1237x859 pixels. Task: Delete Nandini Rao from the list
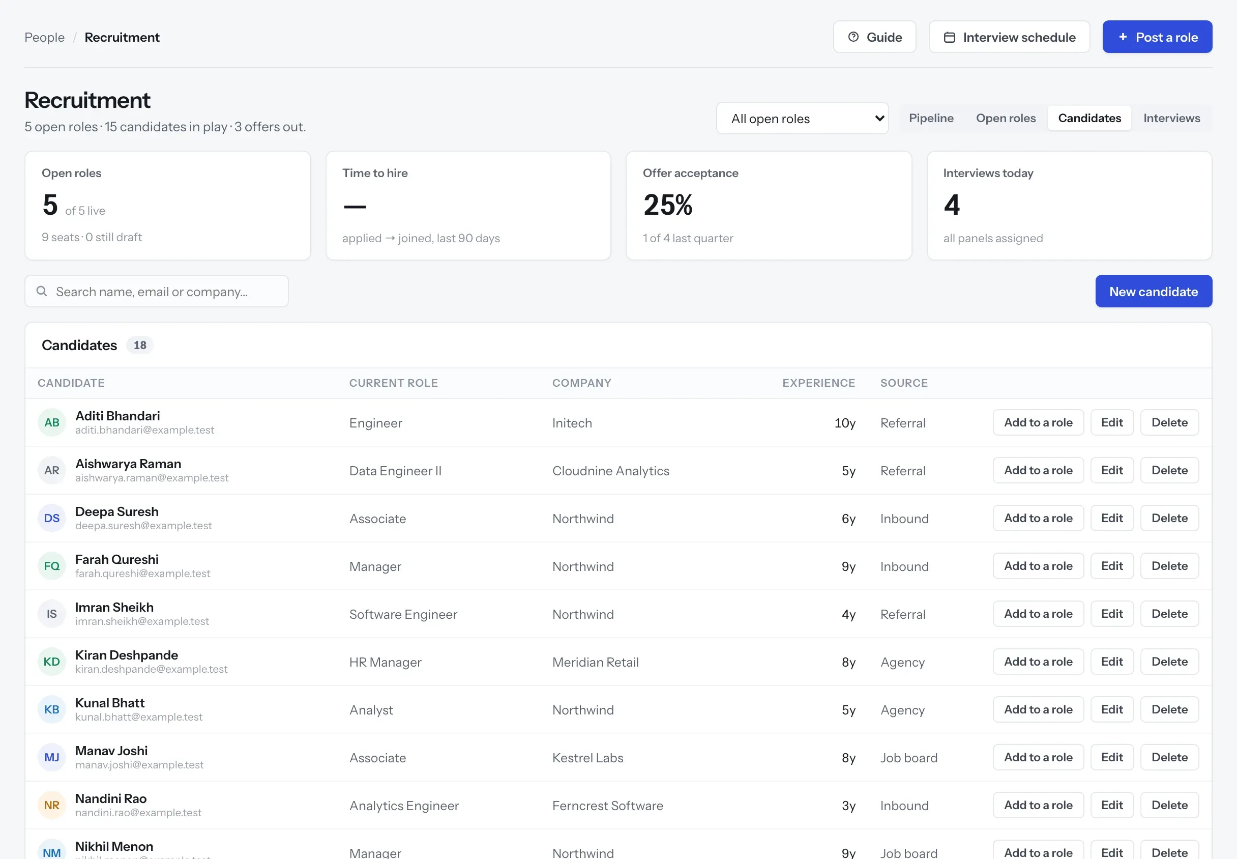(1169, 805)
